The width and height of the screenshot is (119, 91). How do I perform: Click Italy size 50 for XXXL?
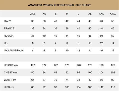[113, 21]
